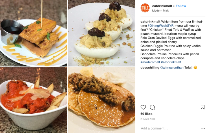Click the Modern Malt profile avatar
Image resolution: width=208 pixels, height=133 pixels.
tap(145, 8)
